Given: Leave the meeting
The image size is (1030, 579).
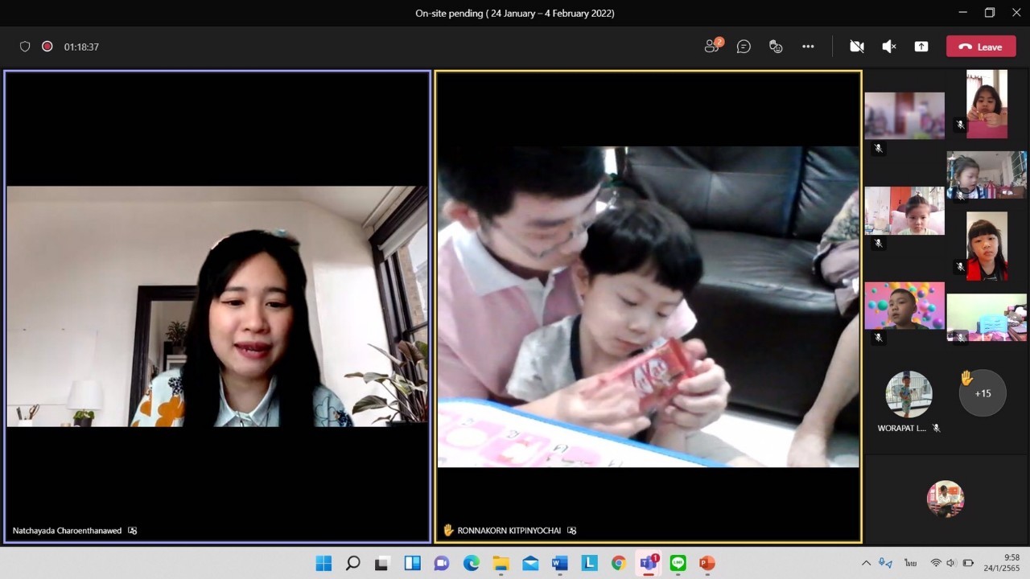Looking at the screenshot, I should tap(980, 47).
